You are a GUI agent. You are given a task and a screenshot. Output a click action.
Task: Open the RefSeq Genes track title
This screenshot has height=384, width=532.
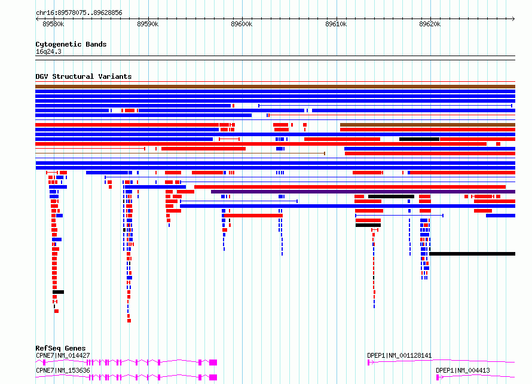[60, 348]
